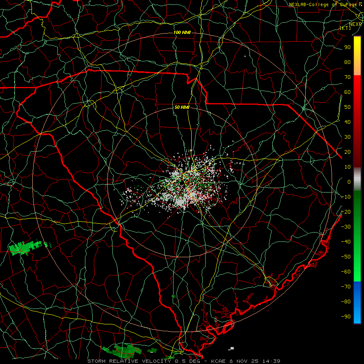This screenshot has height=364, width=364.
Task: Click the -10 value on the velocity scale
Action: pos(346,197)
